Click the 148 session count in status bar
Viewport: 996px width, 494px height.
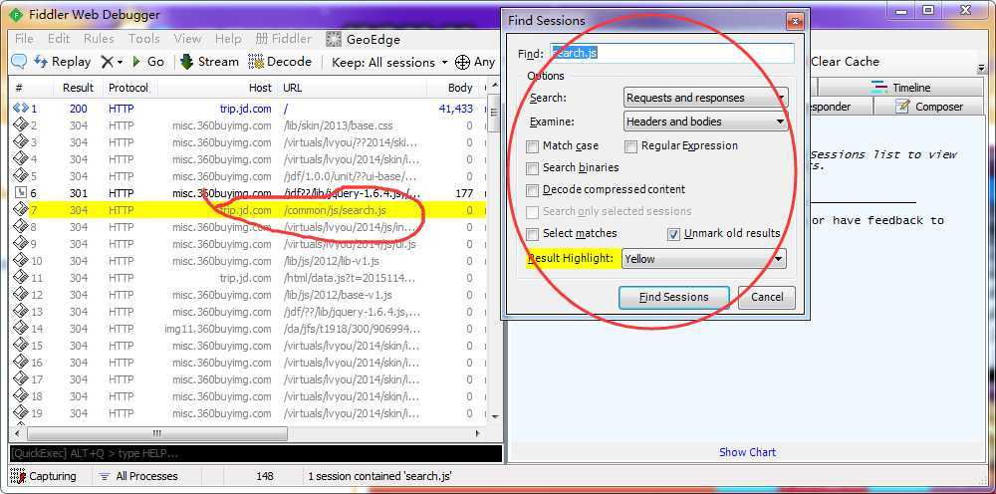pyautogui.click(x=265, y=476)
